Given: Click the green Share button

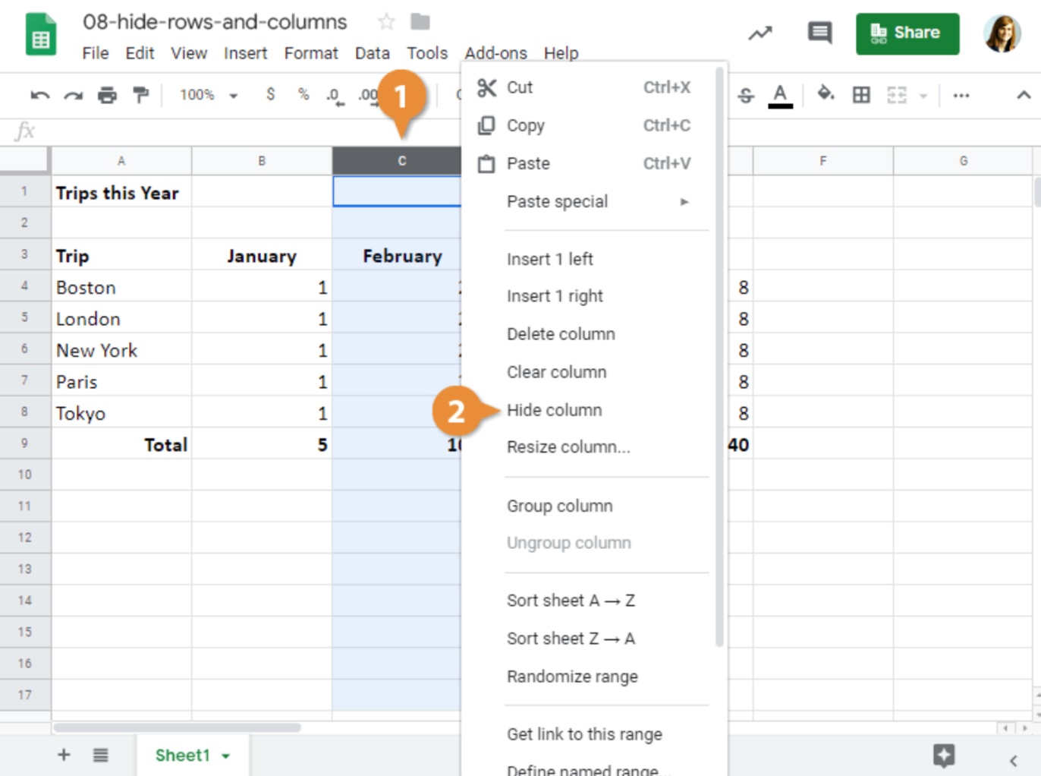Looking at the screenshot, I should pyautogui.click(x=907, y=33).
